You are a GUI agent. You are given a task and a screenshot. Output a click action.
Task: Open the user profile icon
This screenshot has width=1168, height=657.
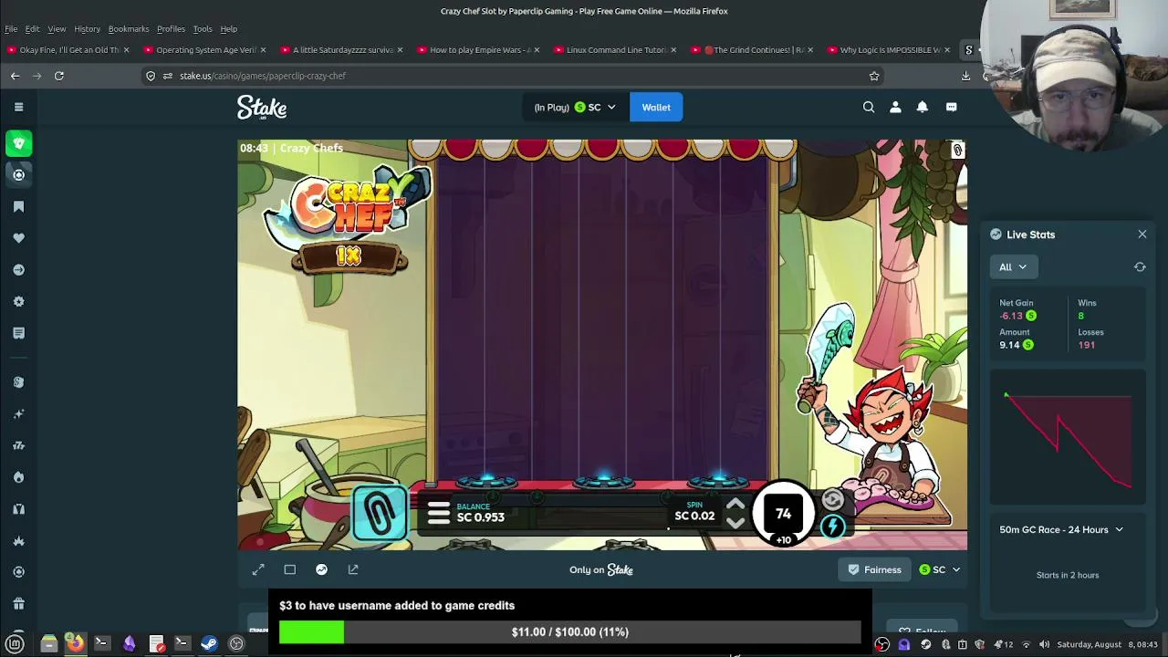pos(895,107)
